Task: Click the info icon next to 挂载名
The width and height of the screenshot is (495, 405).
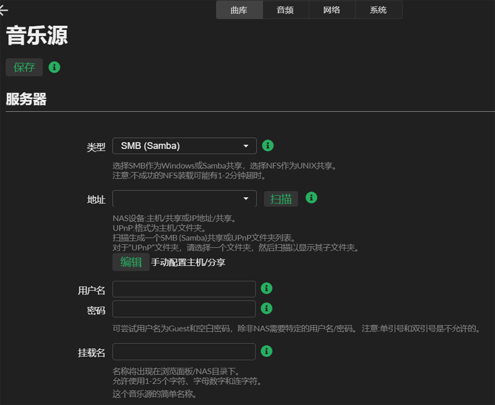Action: coord(267,351)
